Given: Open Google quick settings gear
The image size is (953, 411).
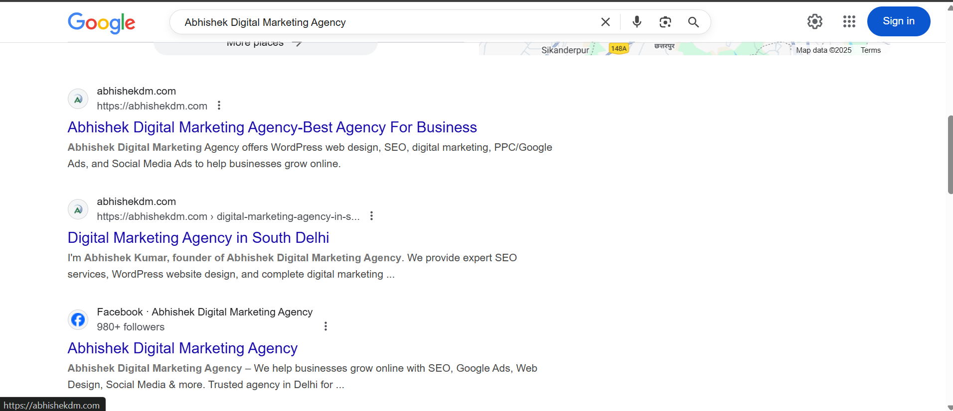Looking at the screenshot, I should [814, 21].
